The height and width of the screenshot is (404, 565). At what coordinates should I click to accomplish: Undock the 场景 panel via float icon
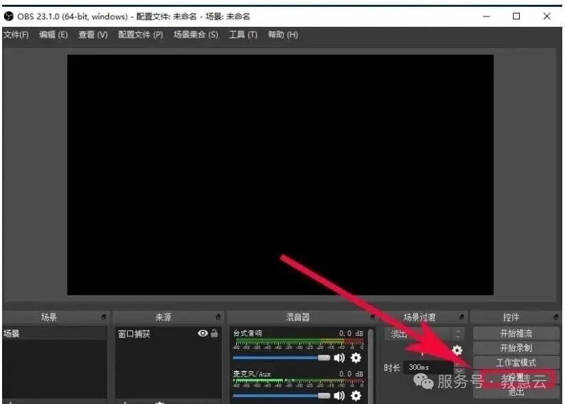pyautogui.click(x=104, y=317)
